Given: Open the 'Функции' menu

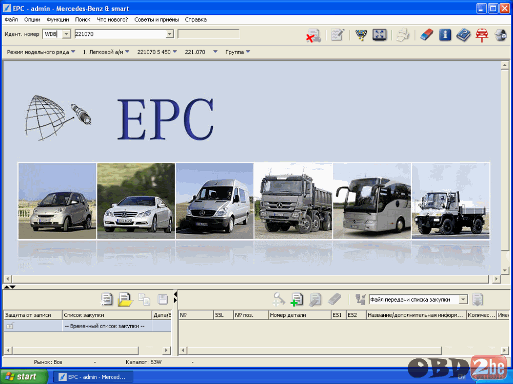Looking at the screenshot, I should pos(57,19).
